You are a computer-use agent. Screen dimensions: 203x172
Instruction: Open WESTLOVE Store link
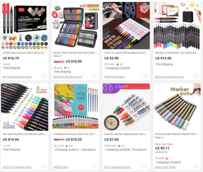click(x=114, y=77)
